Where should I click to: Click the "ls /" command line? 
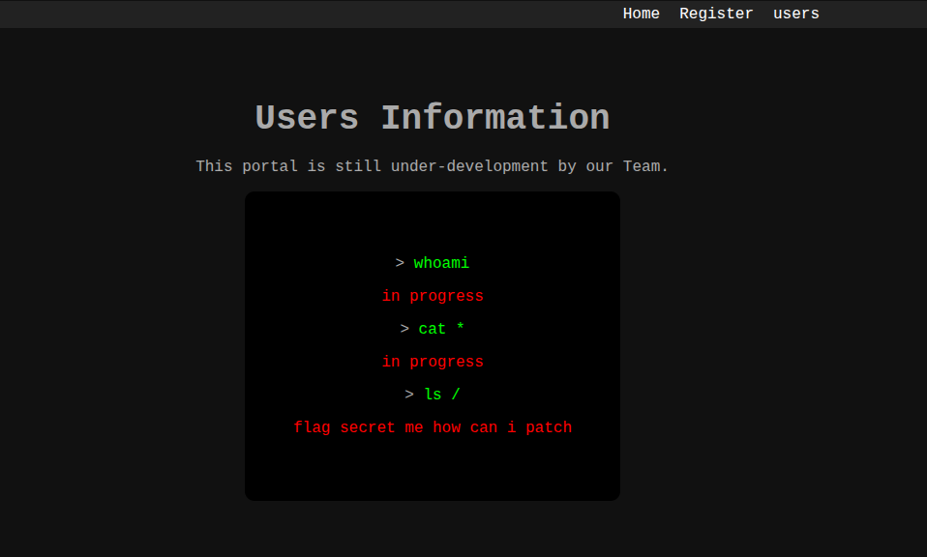433,395
